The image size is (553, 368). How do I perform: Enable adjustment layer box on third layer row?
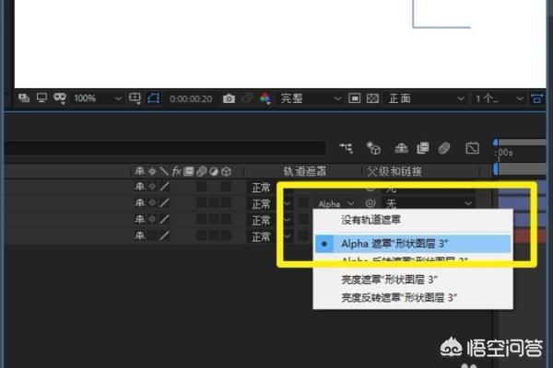coord(214,219)
